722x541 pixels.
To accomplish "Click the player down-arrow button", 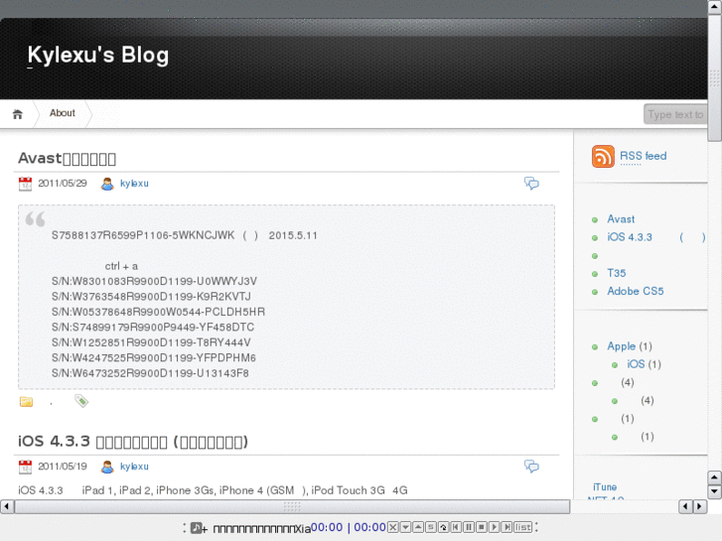I will [405, 527].
